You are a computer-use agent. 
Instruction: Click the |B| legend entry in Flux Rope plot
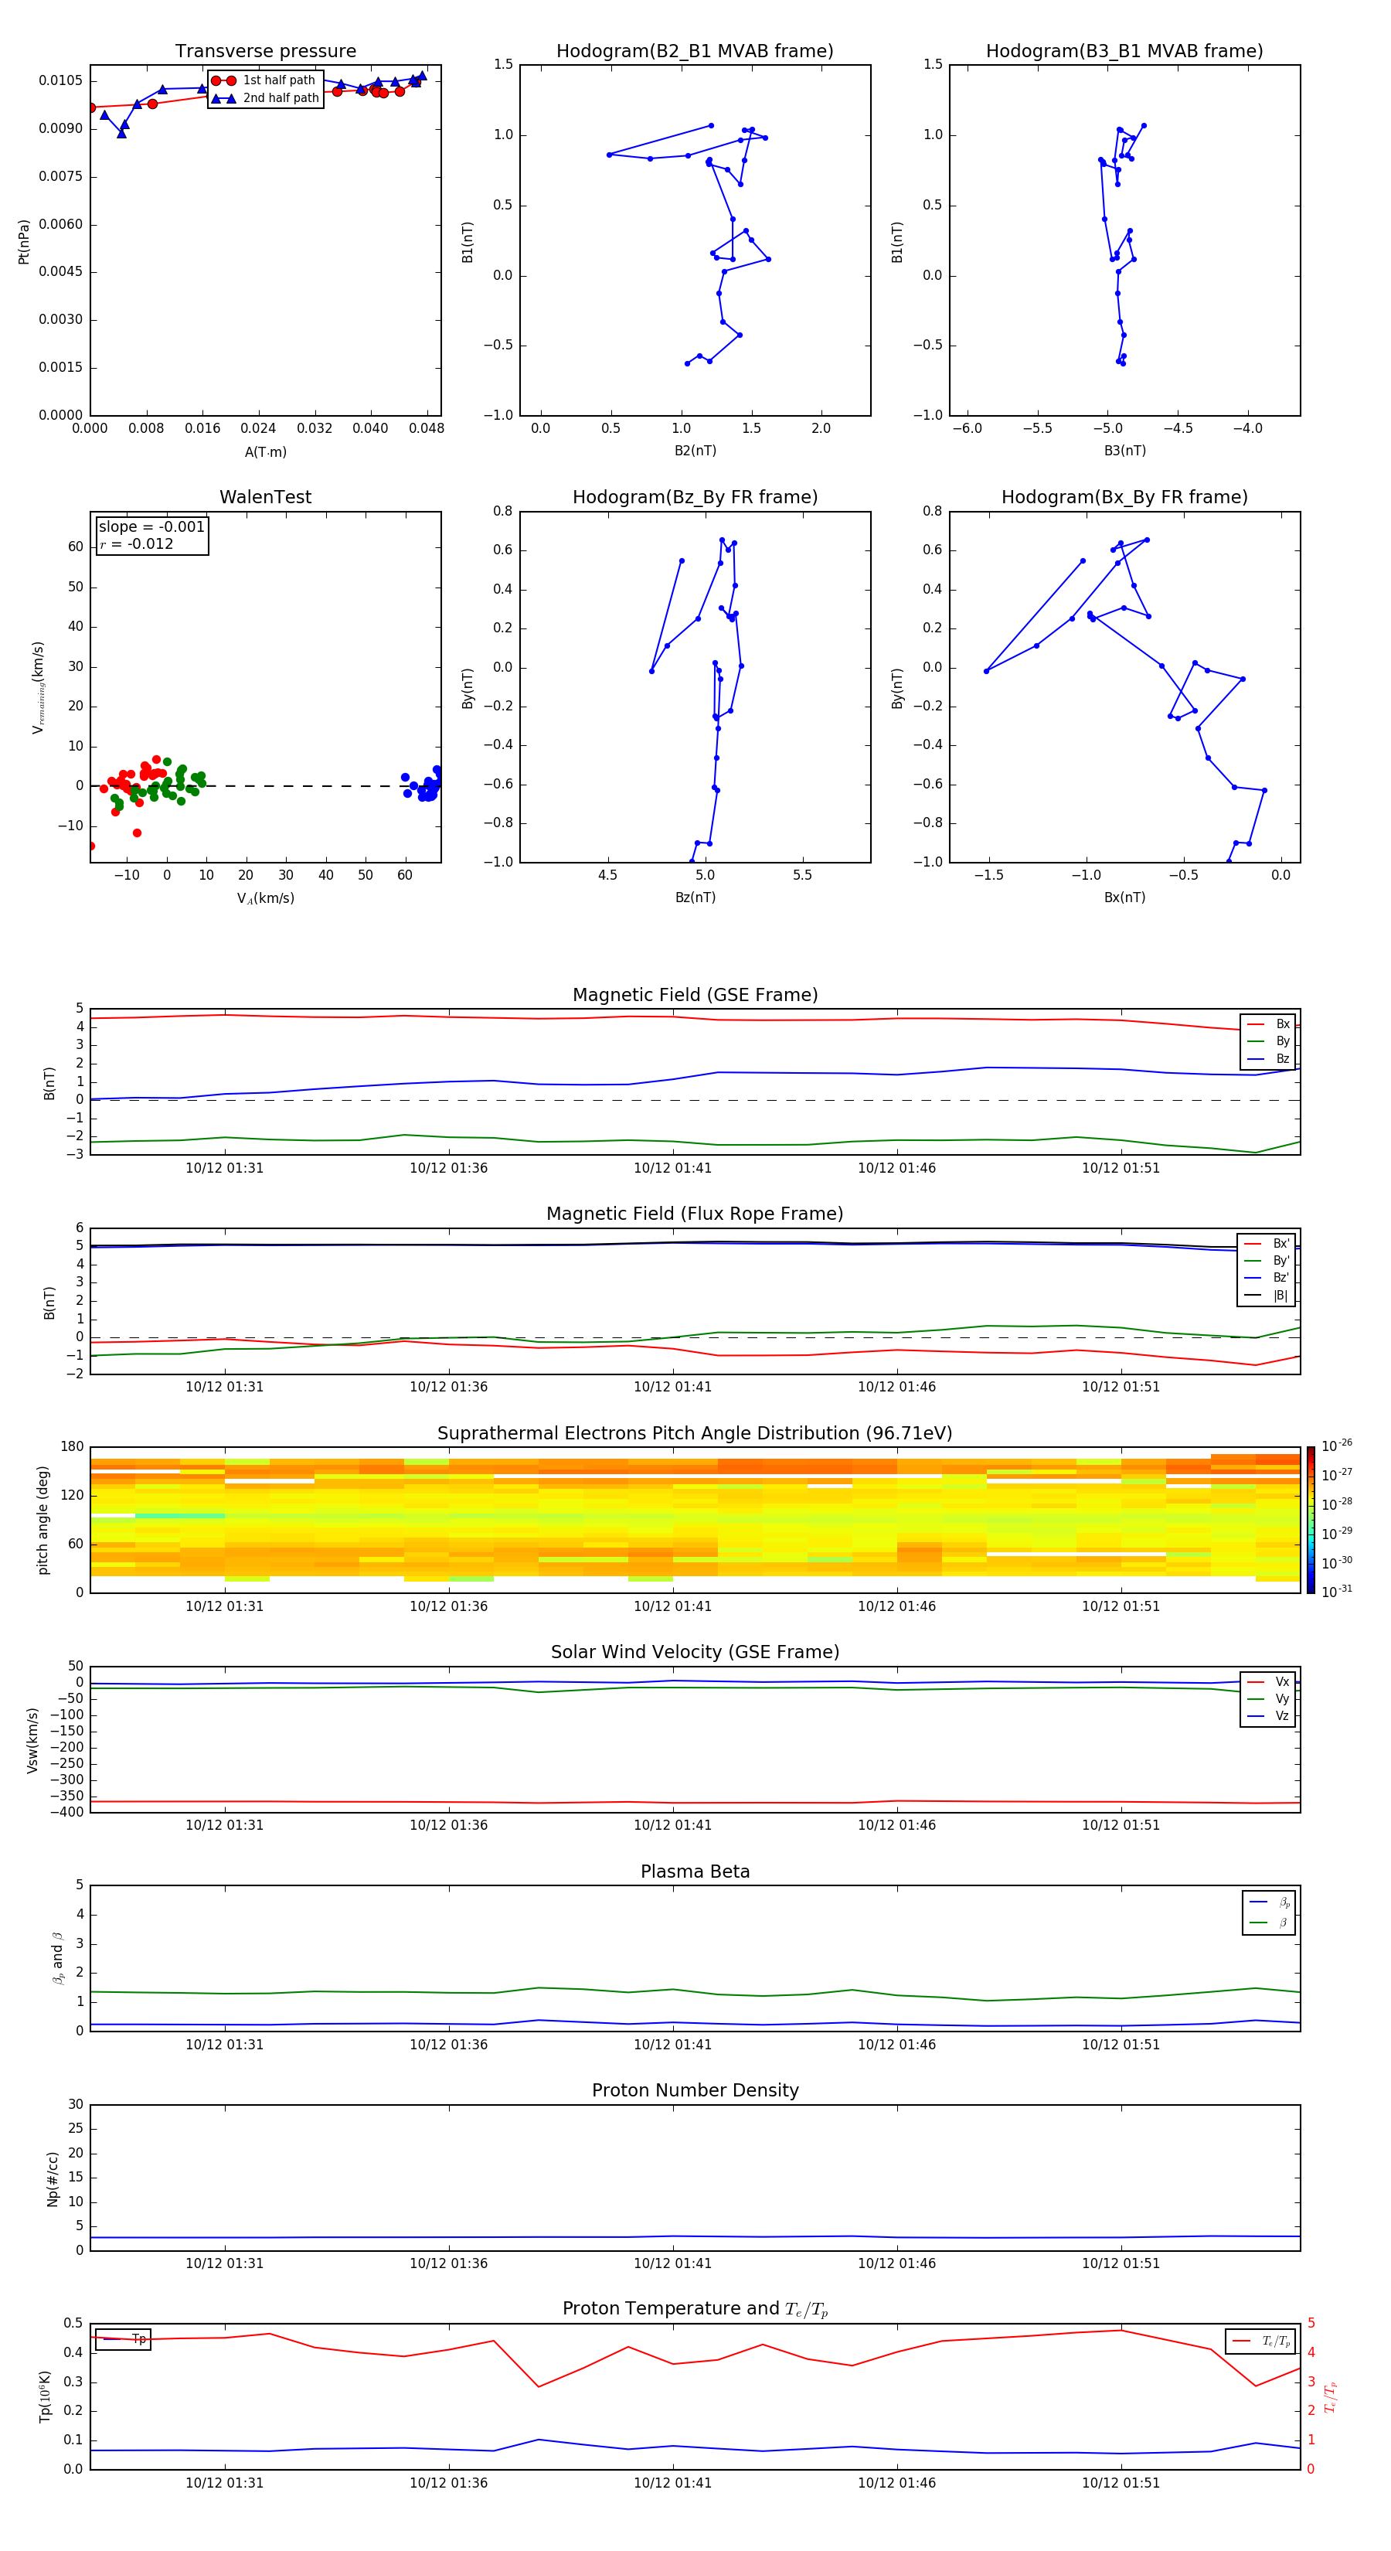(x=1267, y=1296)
